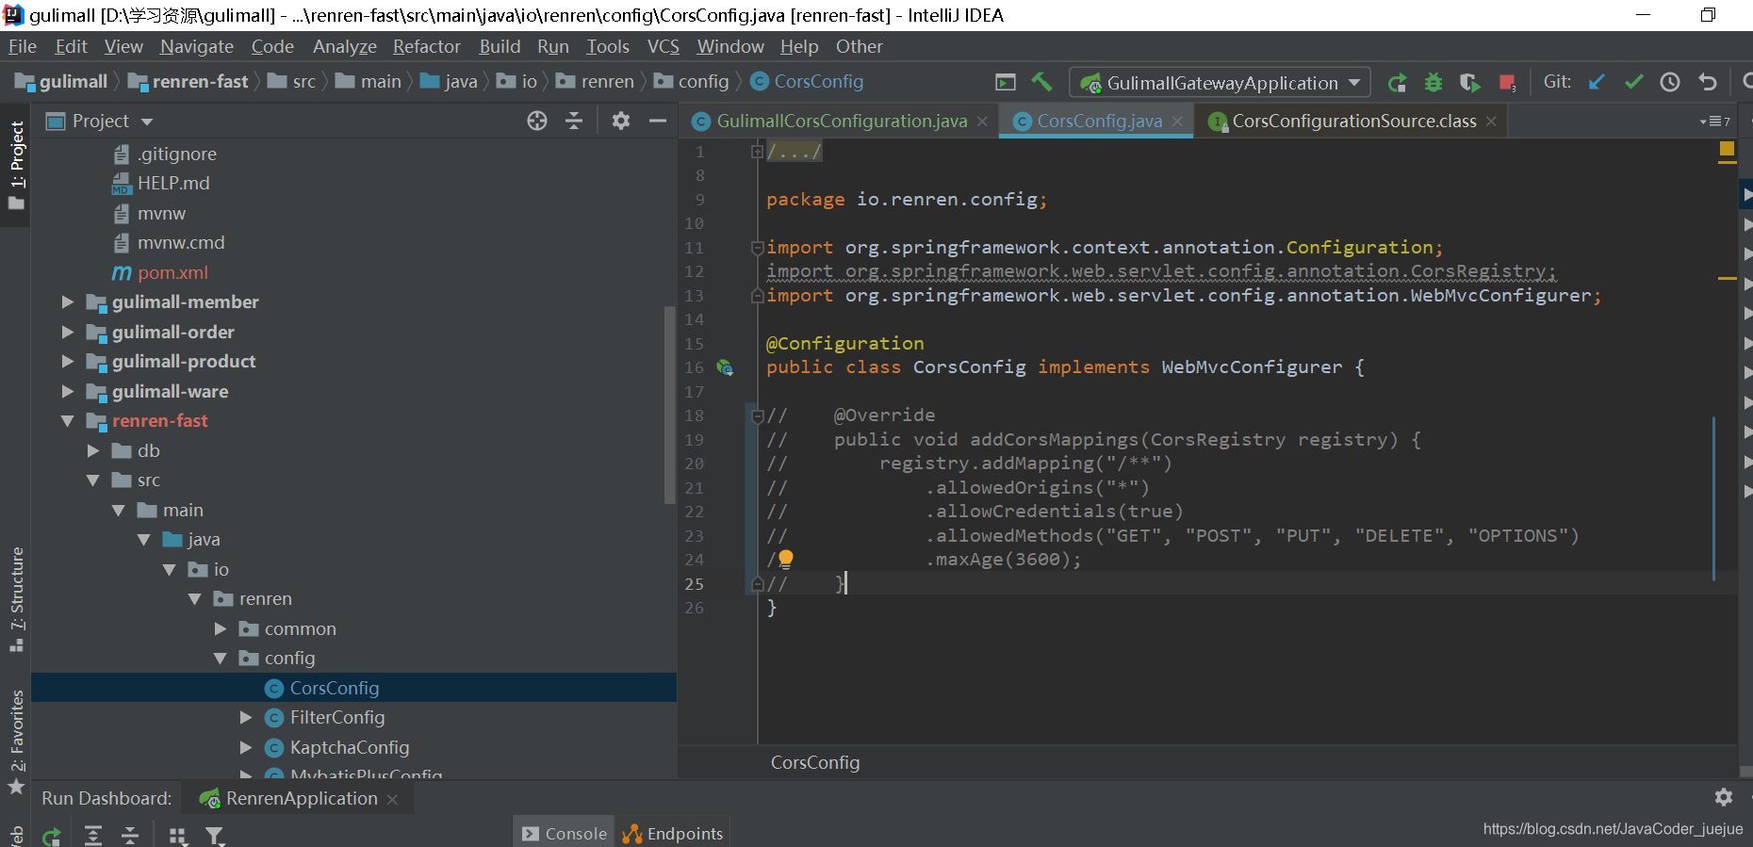Click the Project tree vertical scrollbar

click(x=670, y=405)
